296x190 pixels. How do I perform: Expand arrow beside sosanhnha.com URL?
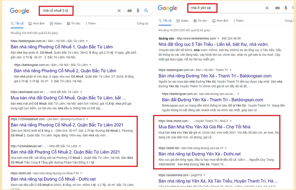tap(204, 175)
